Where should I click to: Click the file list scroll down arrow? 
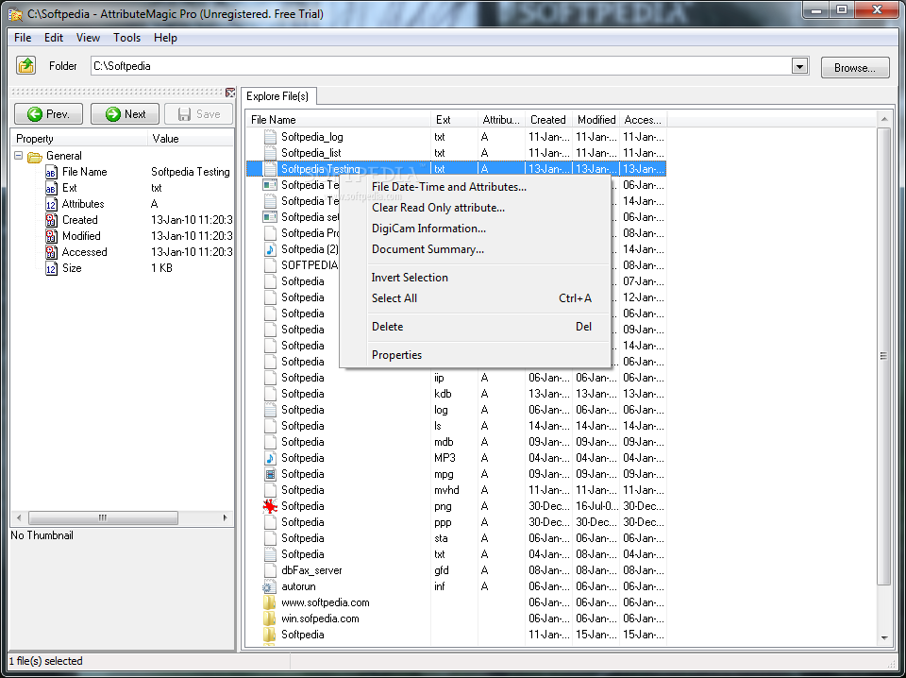point(884,637)
